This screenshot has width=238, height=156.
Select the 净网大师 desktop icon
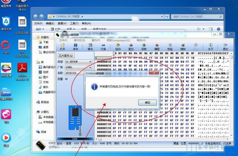point(6,24)
